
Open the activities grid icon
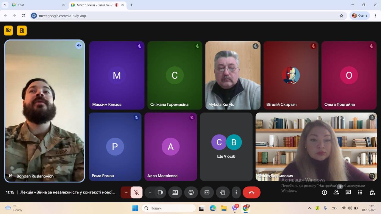coord(360,193)
